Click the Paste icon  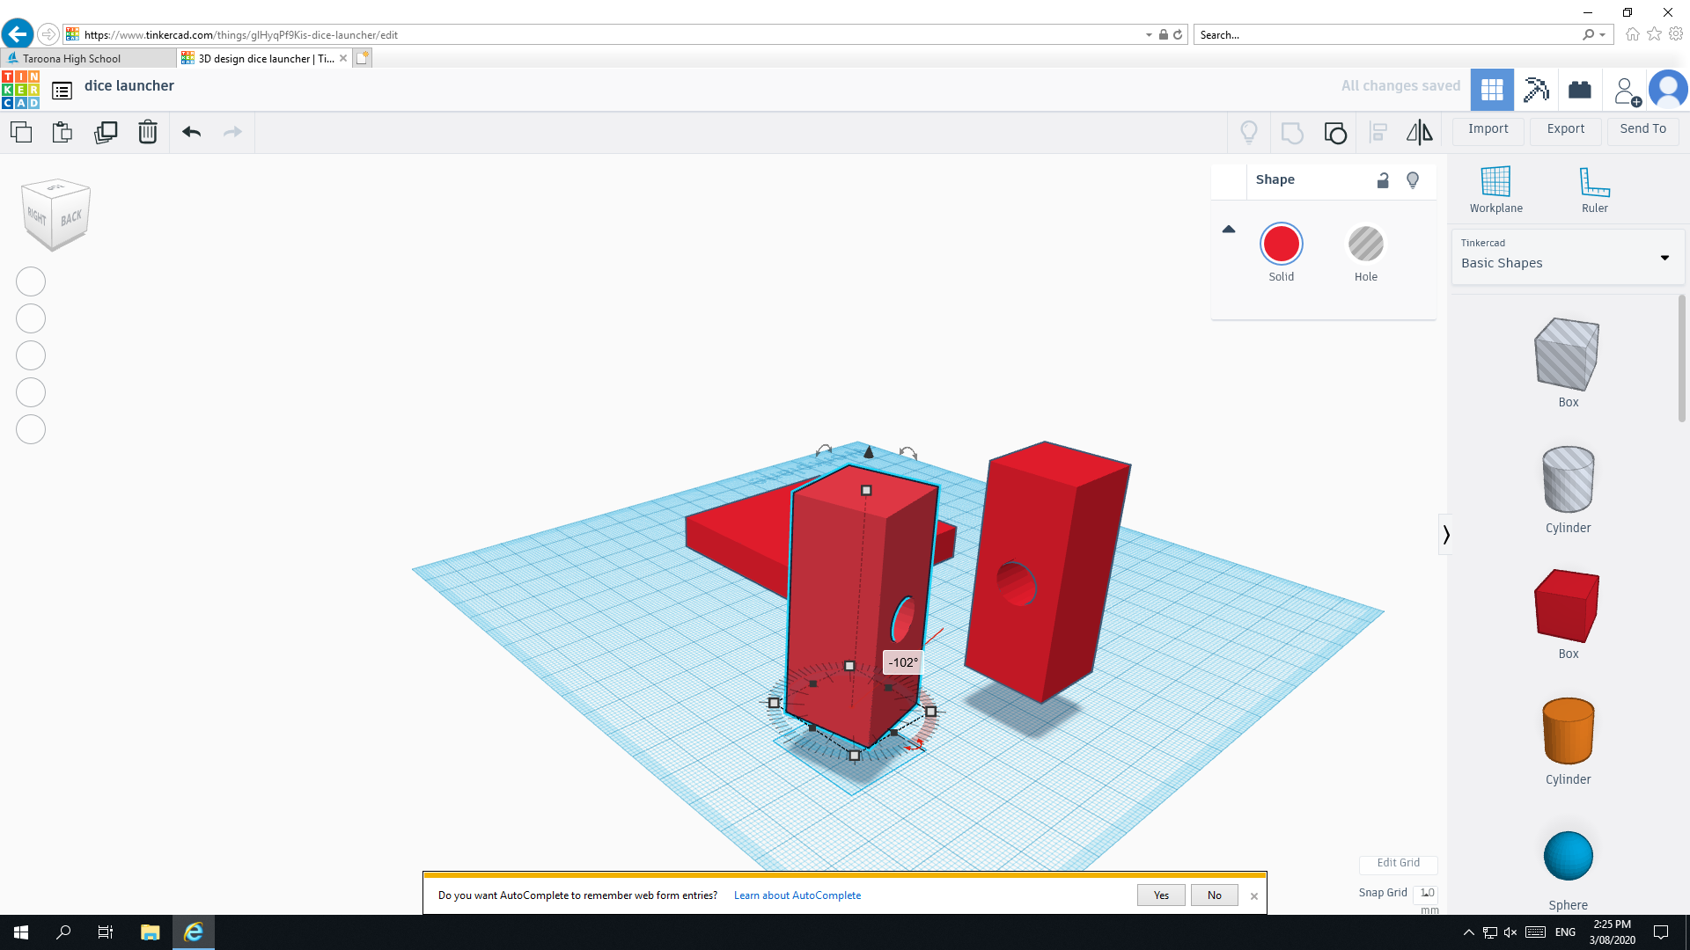pyautogui.click(x=62, y=132)
